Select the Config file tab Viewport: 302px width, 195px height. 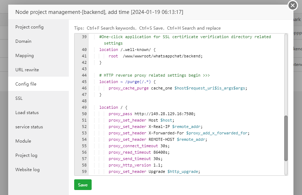[26, 84]
